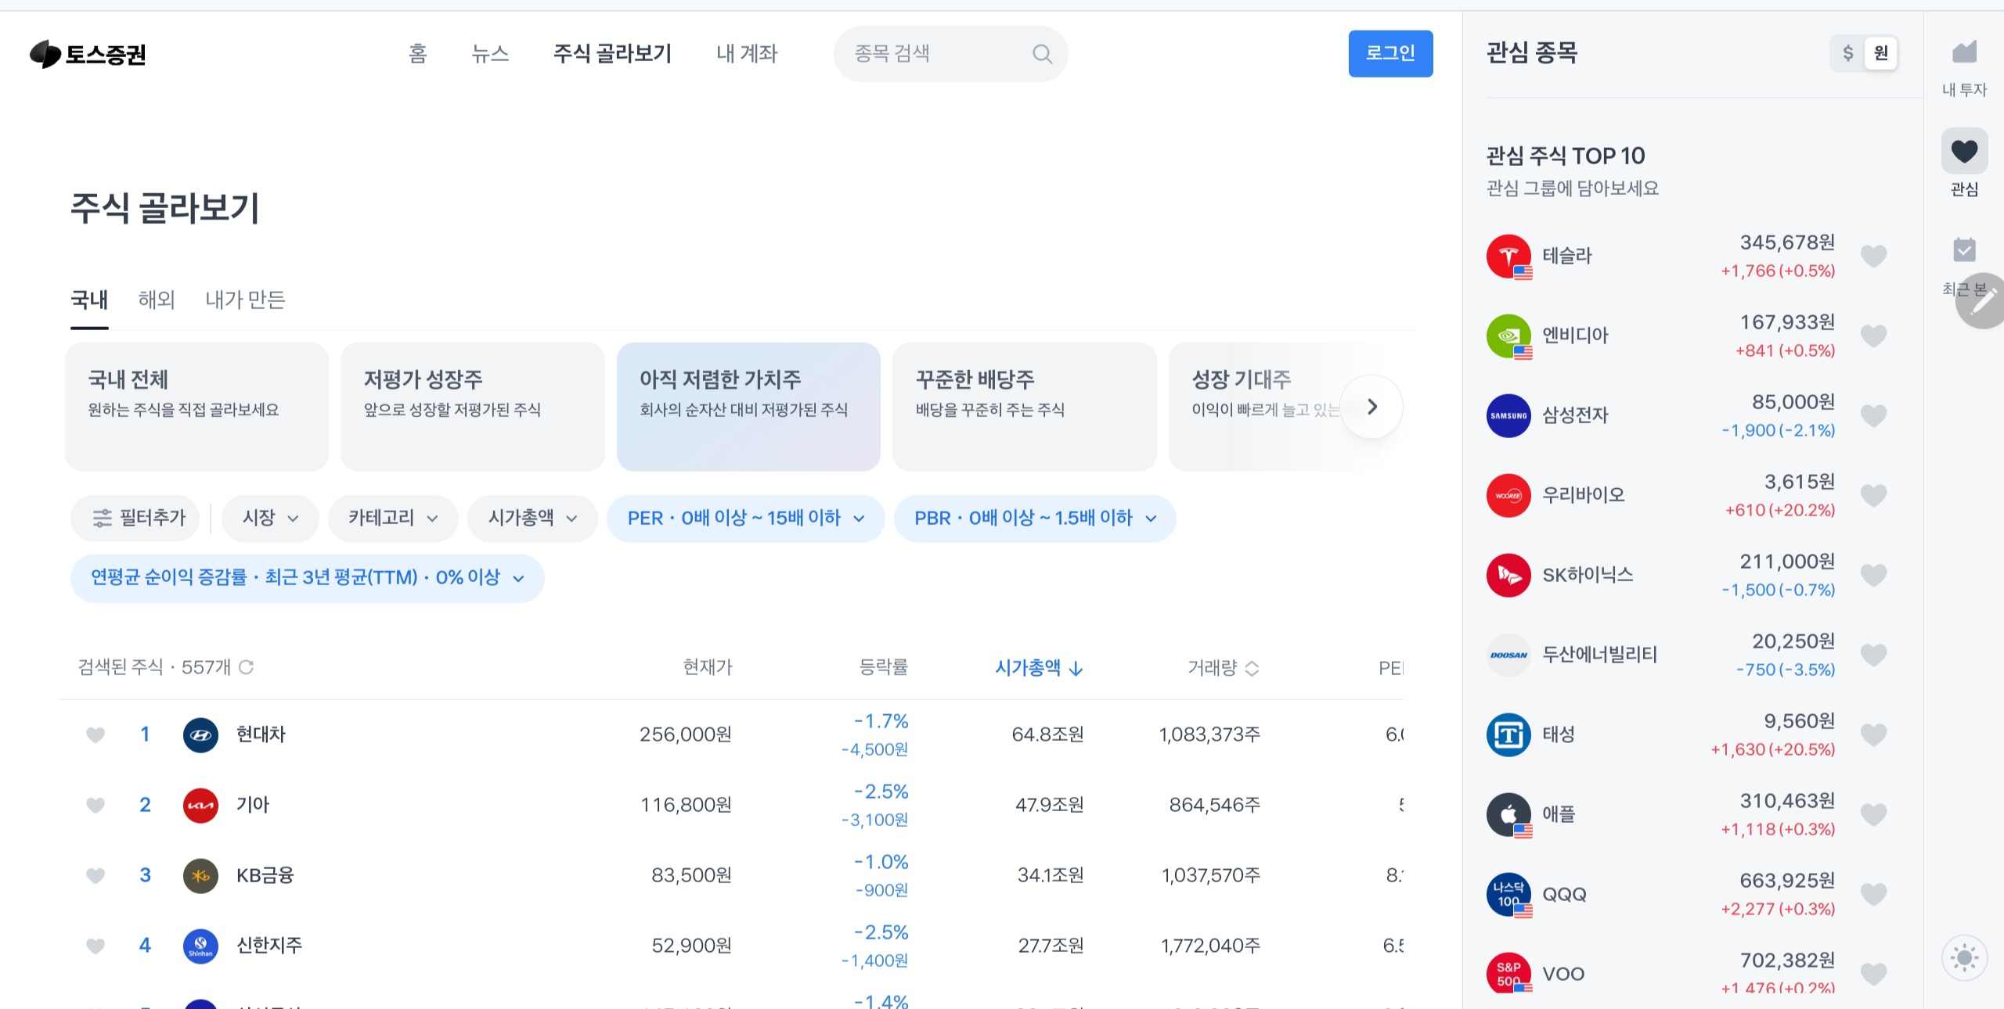
Task: Toggle heart favorite for 기아 row
Action: tap(96, 805)
